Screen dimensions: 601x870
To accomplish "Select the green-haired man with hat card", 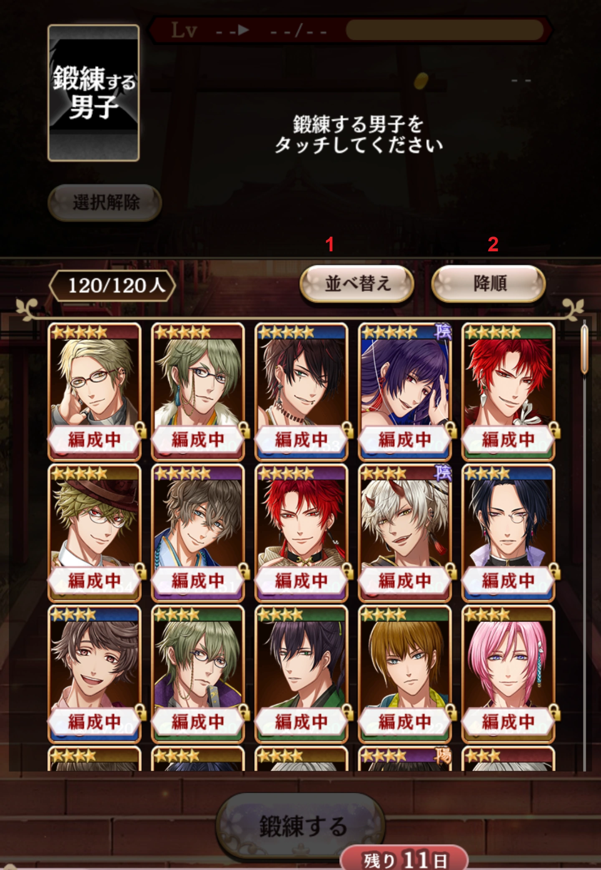I will pos(95,533).
